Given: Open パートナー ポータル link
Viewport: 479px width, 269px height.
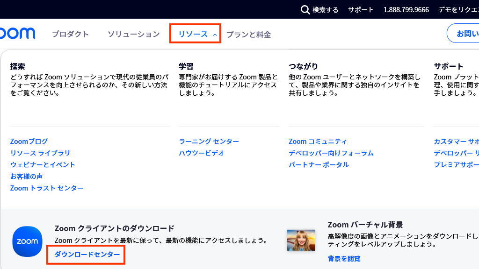Looking at the screenshot, I should 319,165.
